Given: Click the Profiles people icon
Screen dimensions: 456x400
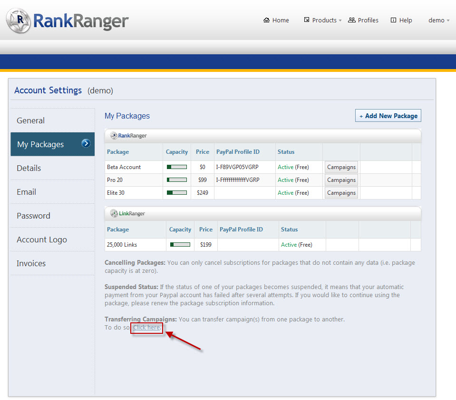Looking at the screenshot, I should tap(352, 20).
